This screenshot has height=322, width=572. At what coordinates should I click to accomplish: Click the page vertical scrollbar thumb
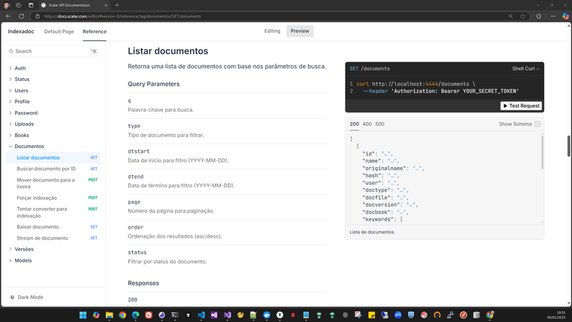(x=569, y=146)
